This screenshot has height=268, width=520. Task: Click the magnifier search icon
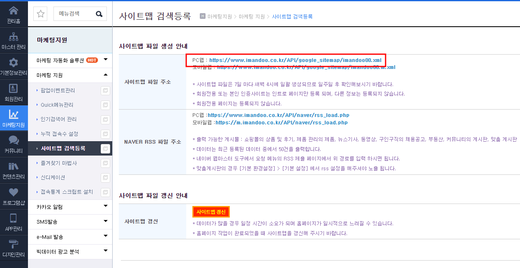99,14
